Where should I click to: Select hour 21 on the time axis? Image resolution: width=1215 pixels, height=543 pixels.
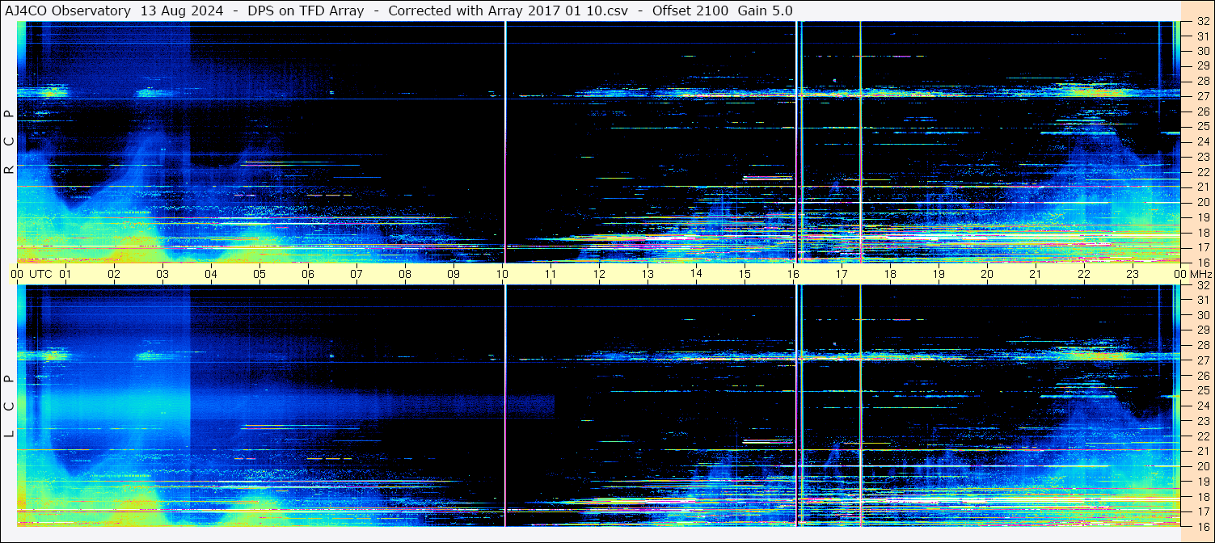pos(1036,274)
